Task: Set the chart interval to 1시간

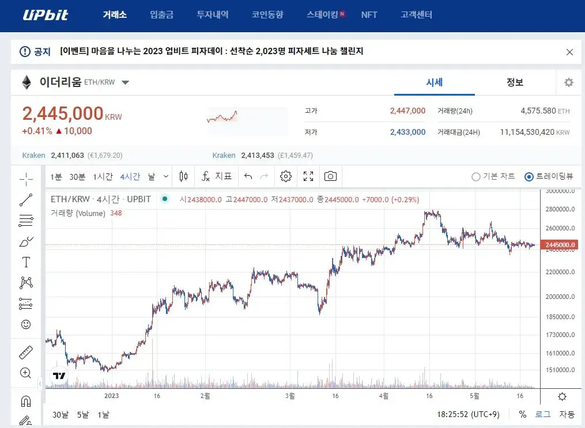Action: tap(103, 176)
